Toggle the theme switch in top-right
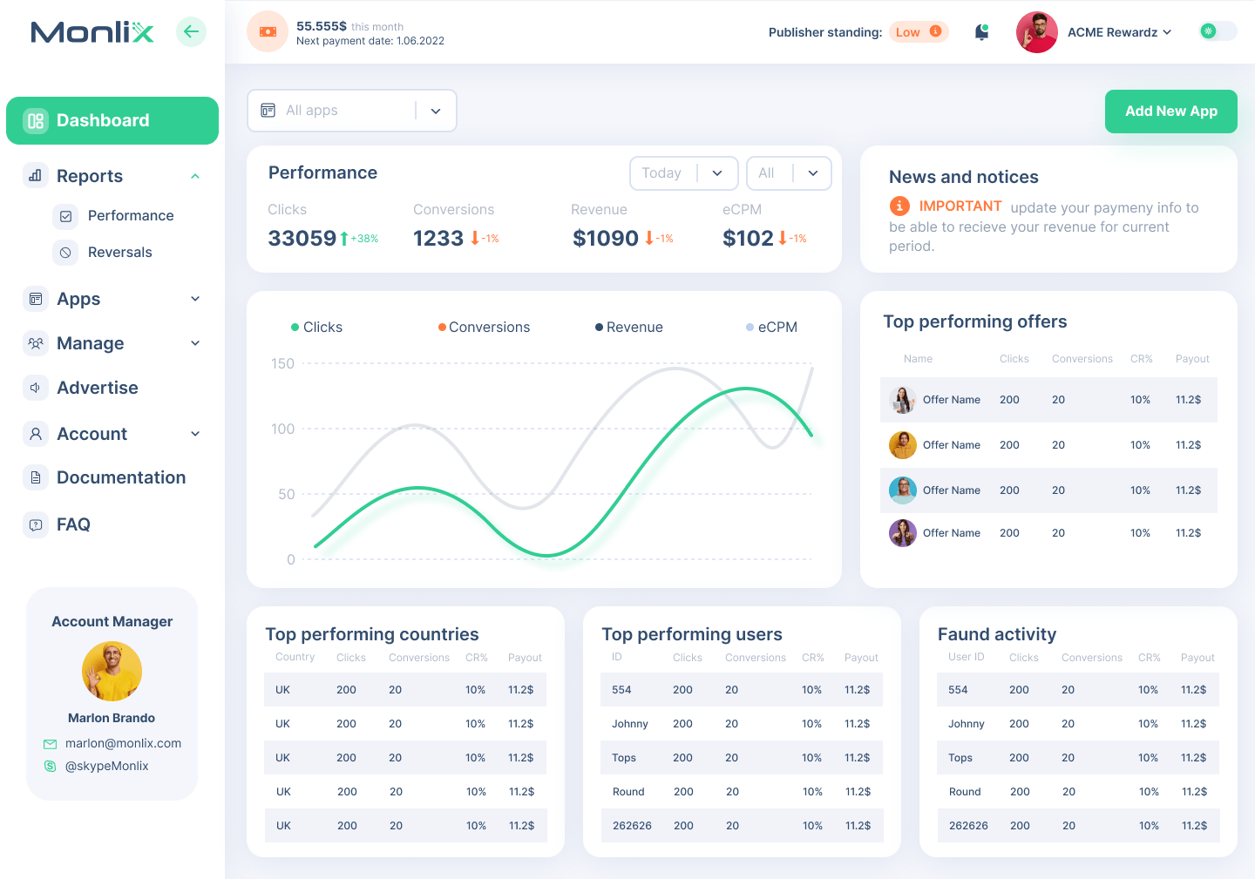Viewport: 1255px width, 879px height. pyautogui.click(x=1217, y=31)
